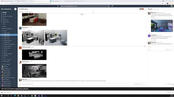
Task: Select the inspiration channel
Action: pyautogui.click(x=6, y=56)
